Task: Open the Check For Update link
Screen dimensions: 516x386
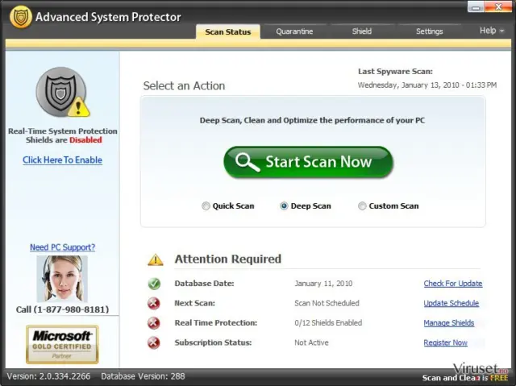Action: (x=453, y=284)
